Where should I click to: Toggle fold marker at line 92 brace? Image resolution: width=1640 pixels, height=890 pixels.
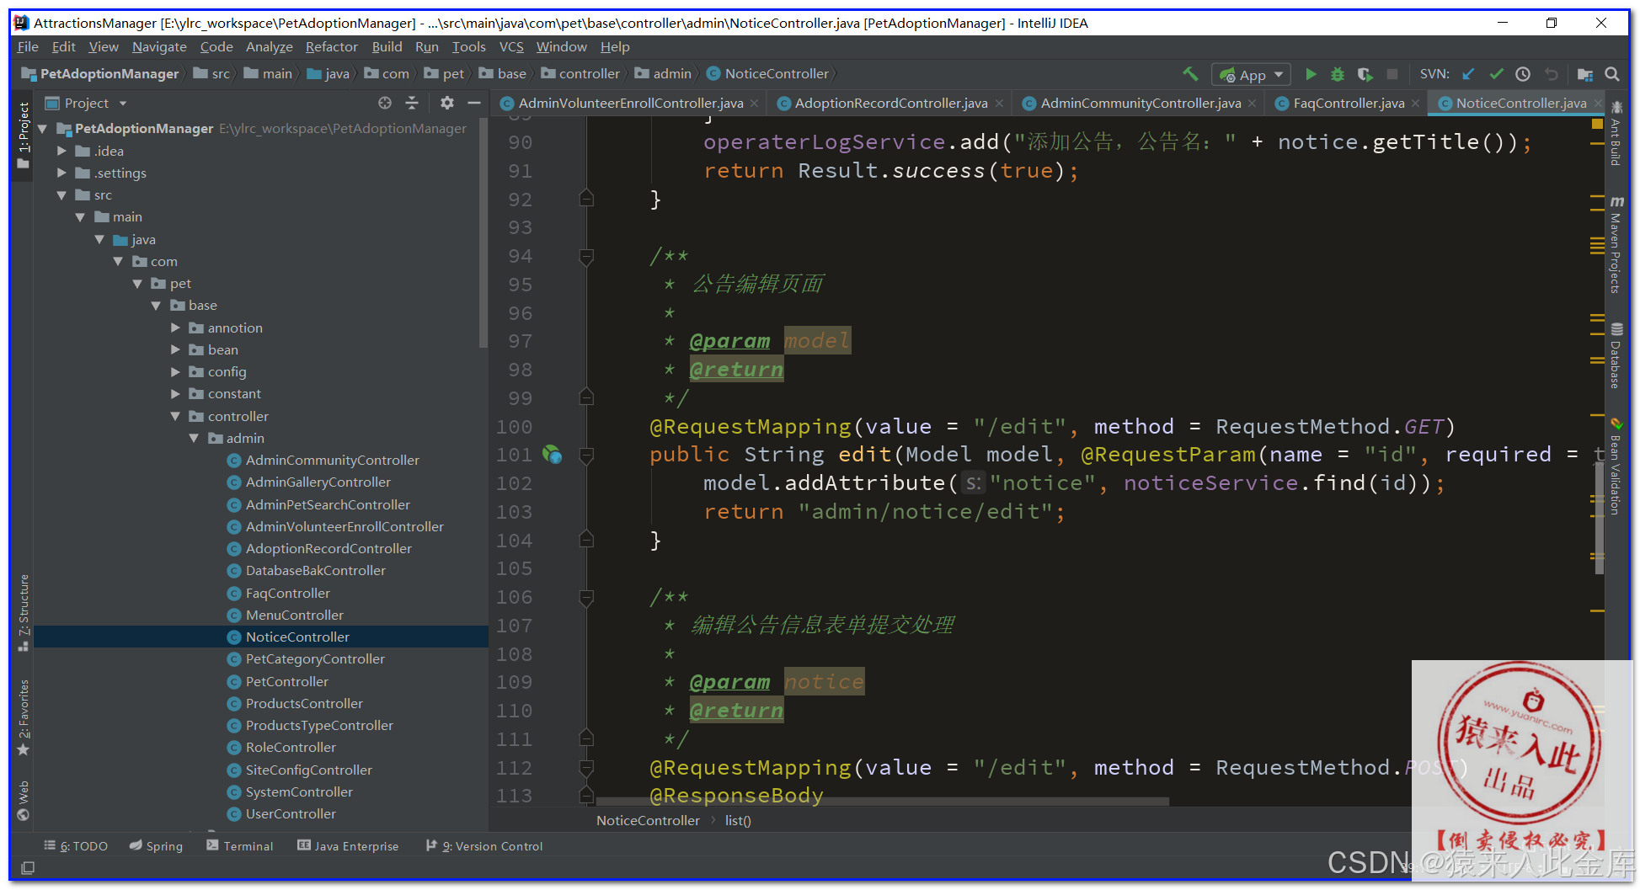587,200
